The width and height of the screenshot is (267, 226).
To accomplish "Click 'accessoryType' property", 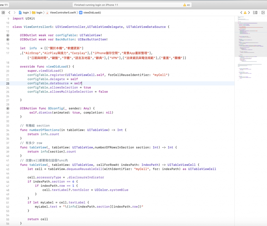I will point(49,177).
